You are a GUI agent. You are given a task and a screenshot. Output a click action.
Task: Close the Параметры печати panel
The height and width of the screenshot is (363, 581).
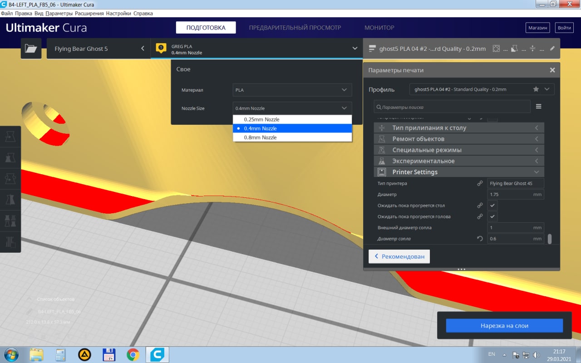(552, 70)
